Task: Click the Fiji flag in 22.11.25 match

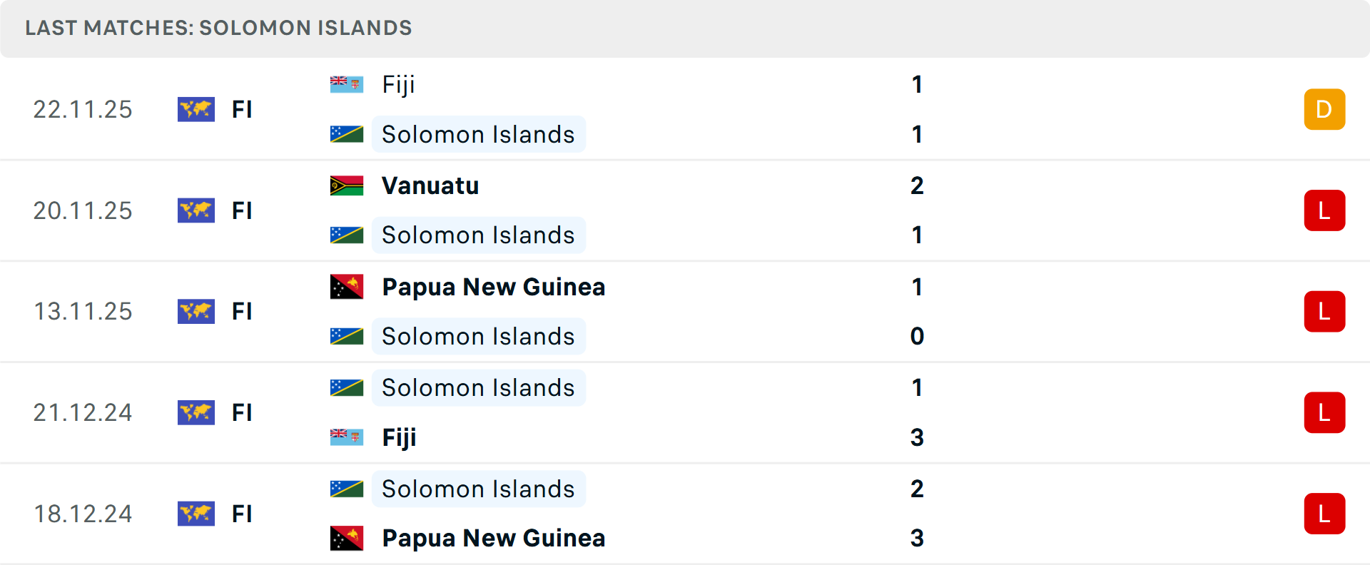Action: click(347, 84)
